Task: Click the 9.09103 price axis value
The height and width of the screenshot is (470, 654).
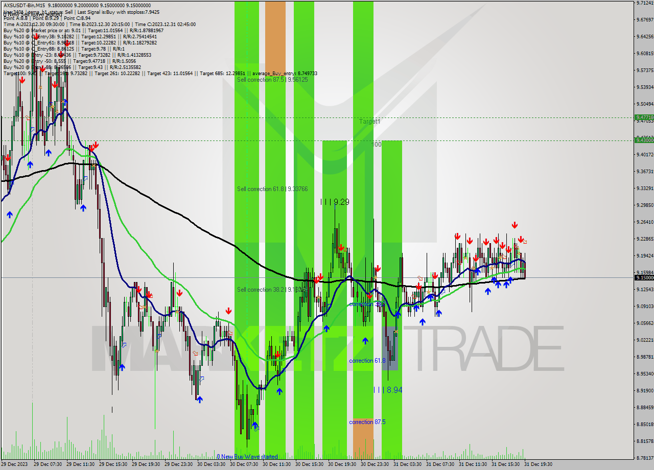Action: pos(644,307)
